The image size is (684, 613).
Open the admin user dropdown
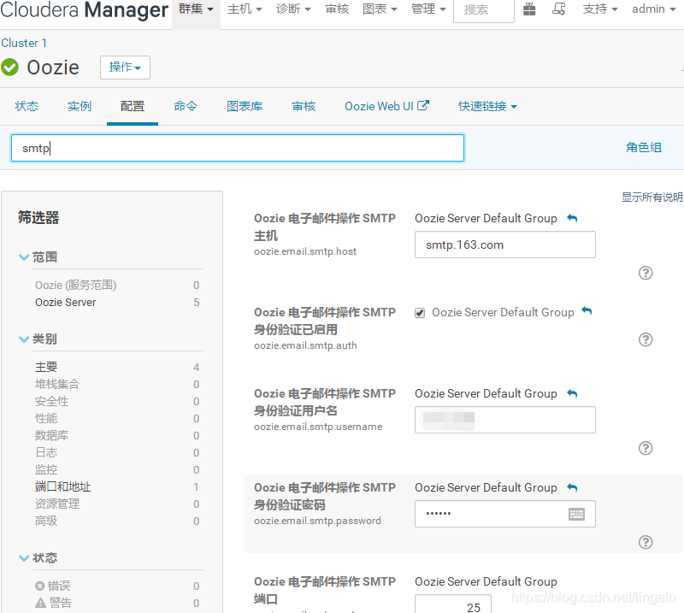point(653,9)
